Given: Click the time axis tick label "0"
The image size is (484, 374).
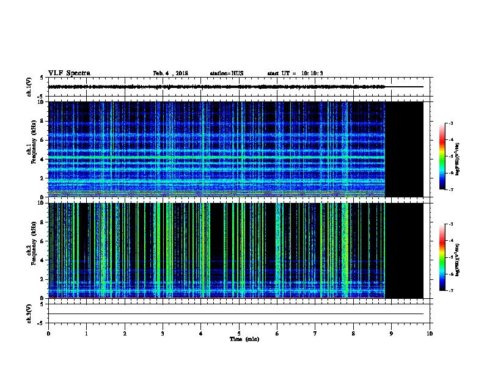Looking at the screenshot, I should (x=48, y=334).
